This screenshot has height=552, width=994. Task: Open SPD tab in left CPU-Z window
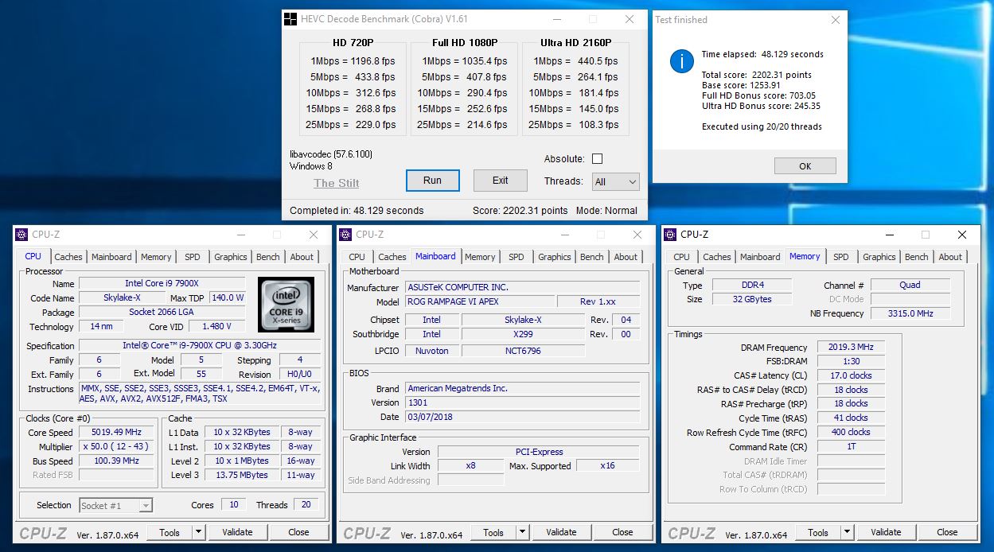[193, 257]
